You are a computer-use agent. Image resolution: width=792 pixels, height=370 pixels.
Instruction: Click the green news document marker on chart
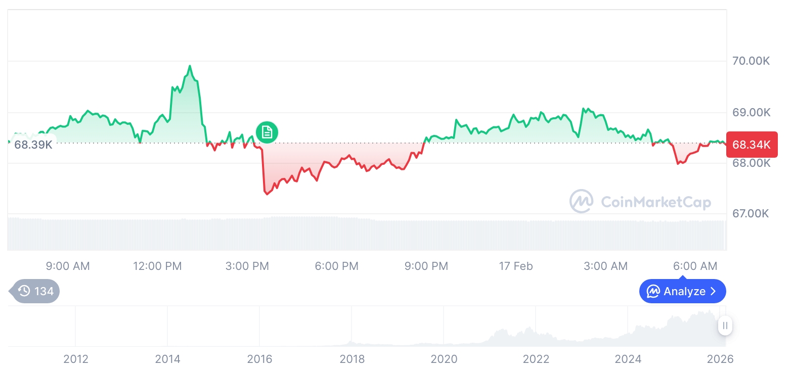[267, 132]
